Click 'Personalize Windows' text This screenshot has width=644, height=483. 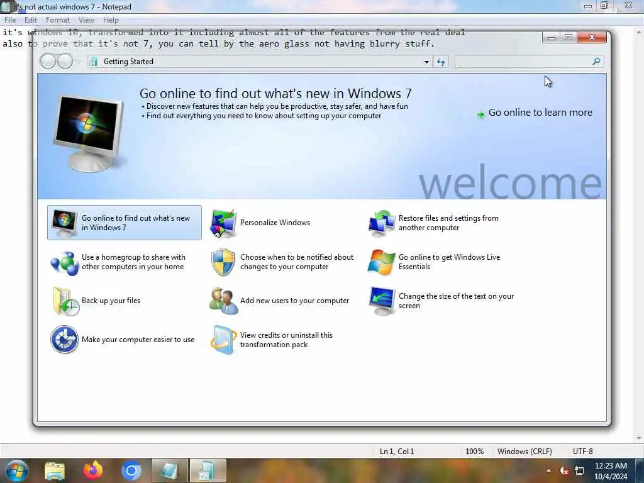tap(275, 223)
